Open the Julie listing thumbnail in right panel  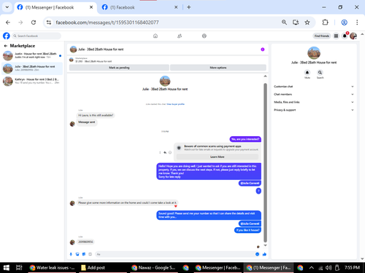314,53
